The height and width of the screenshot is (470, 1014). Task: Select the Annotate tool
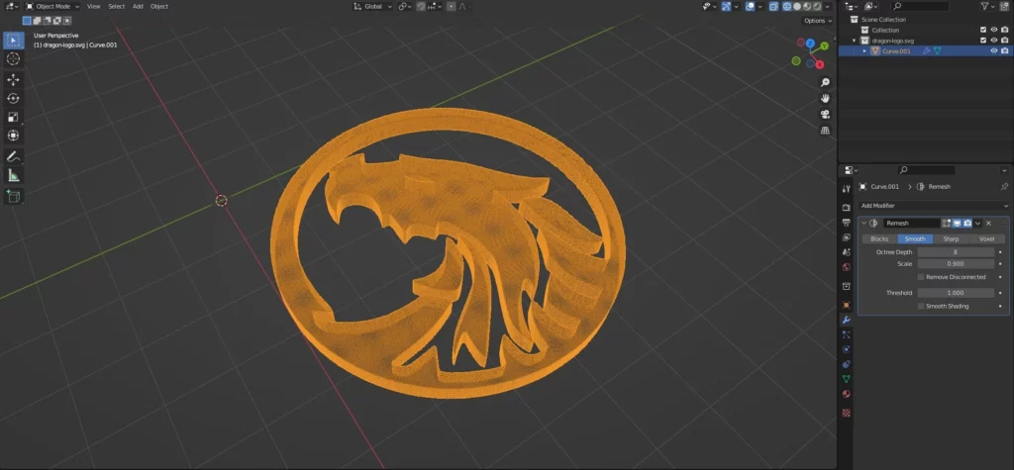point(12,156)
